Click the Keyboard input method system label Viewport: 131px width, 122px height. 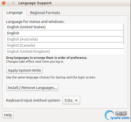coord(33,100)
